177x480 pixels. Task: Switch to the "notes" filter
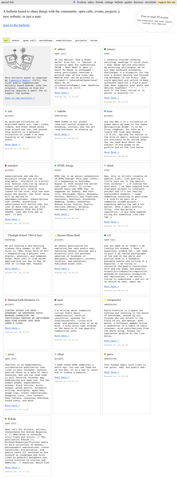[x=94, y=40]
